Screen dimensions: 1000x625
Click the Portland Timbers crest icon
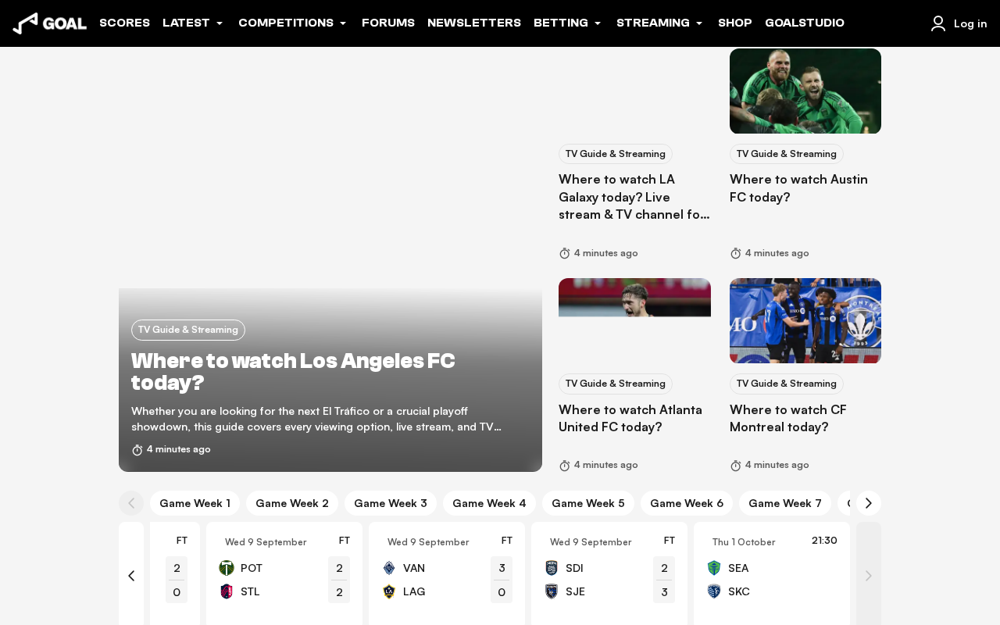pos(227,568)
